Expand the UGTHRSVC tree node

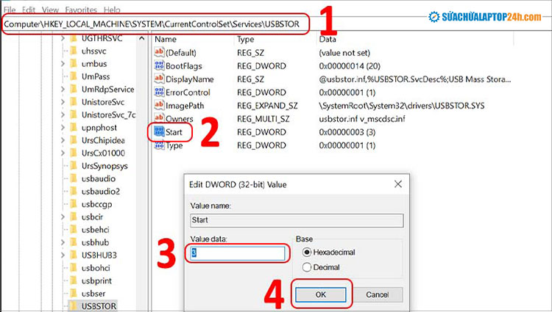(x=63, y=38)
